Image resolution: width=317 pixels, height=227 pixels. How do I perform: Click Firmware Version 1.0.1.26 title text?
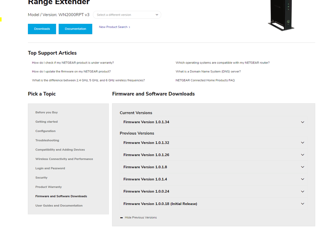tap(146, 155)
